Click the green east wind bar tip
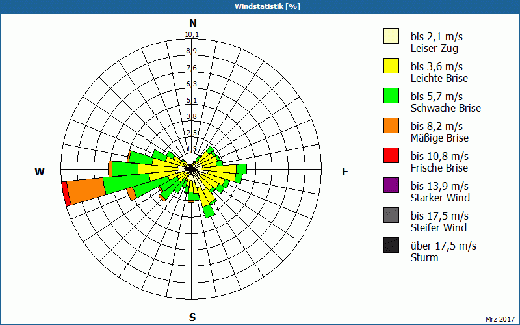 coord(241,169)
